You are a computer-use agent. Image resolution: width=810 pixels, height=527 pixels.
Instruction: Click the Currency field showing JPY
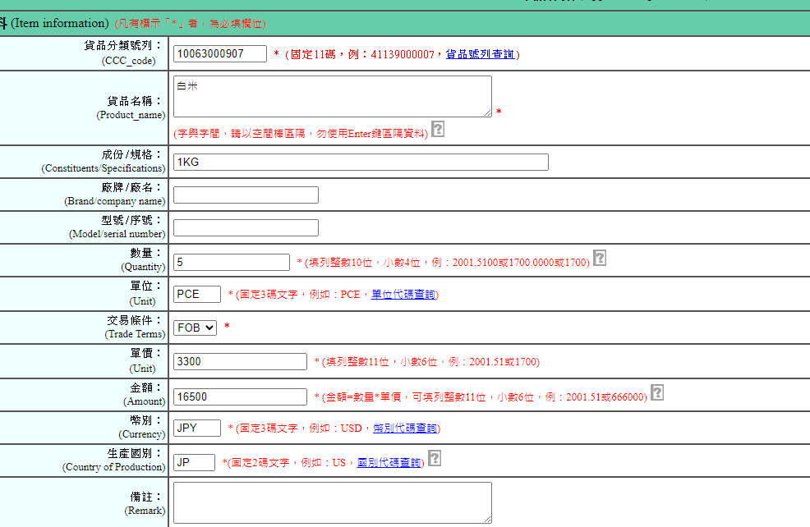click(197, 428)
